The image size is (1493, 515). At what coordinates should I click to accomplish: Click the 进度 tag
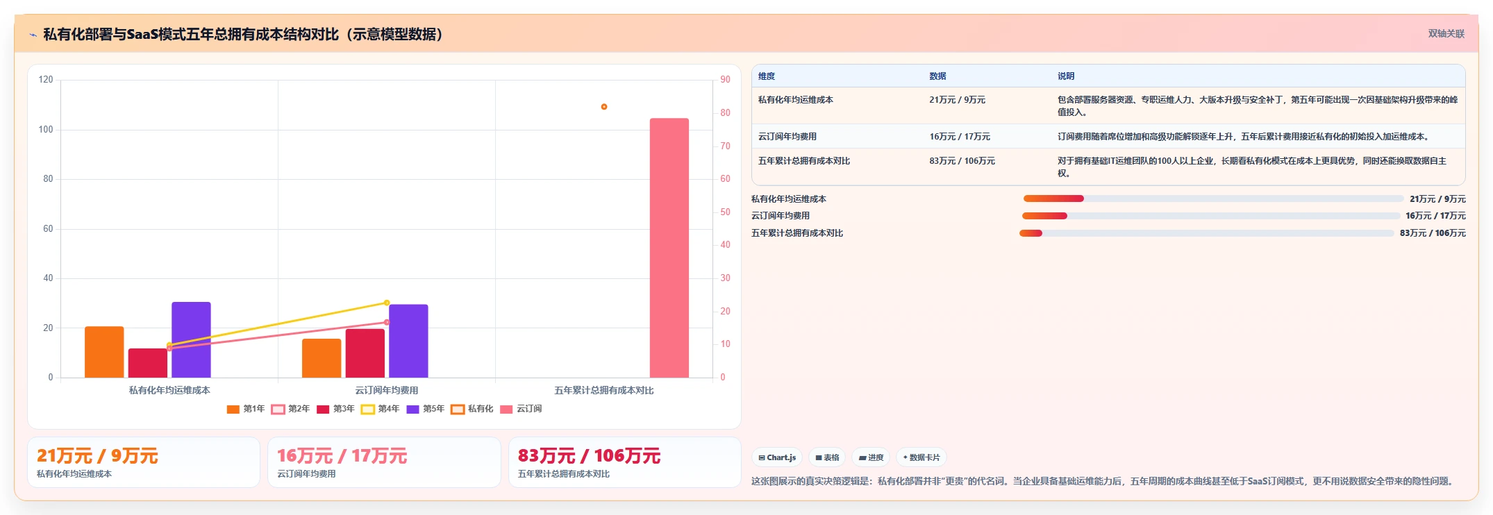click(x=871, y=457)
